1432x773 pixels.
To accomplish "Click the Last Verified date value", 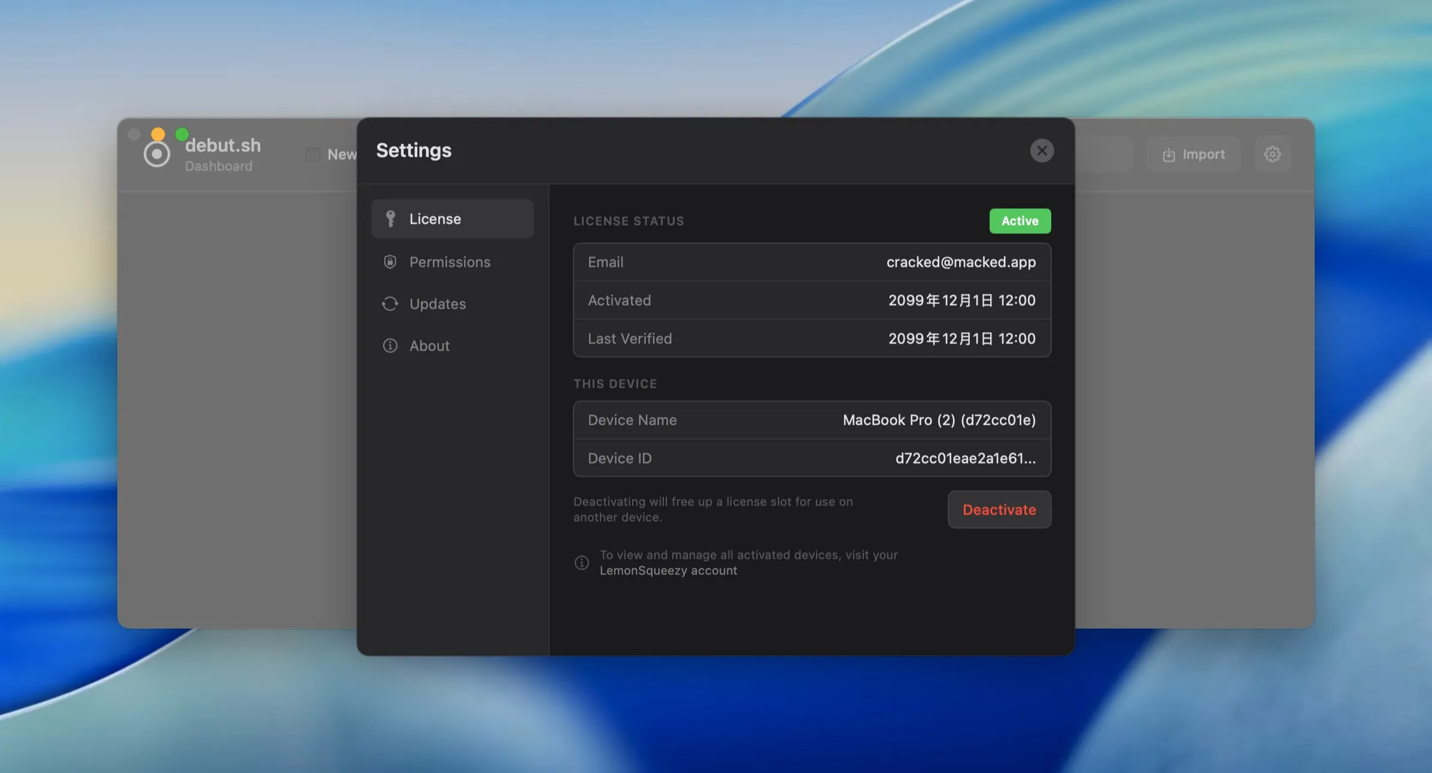I will click(x=962, y=339).
